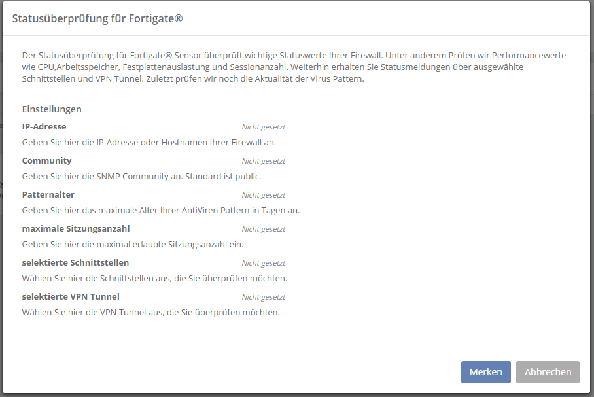Open the maximale Sitzungsanzahl setting
The width and height of the screenshot is (594, 397).
76,228
